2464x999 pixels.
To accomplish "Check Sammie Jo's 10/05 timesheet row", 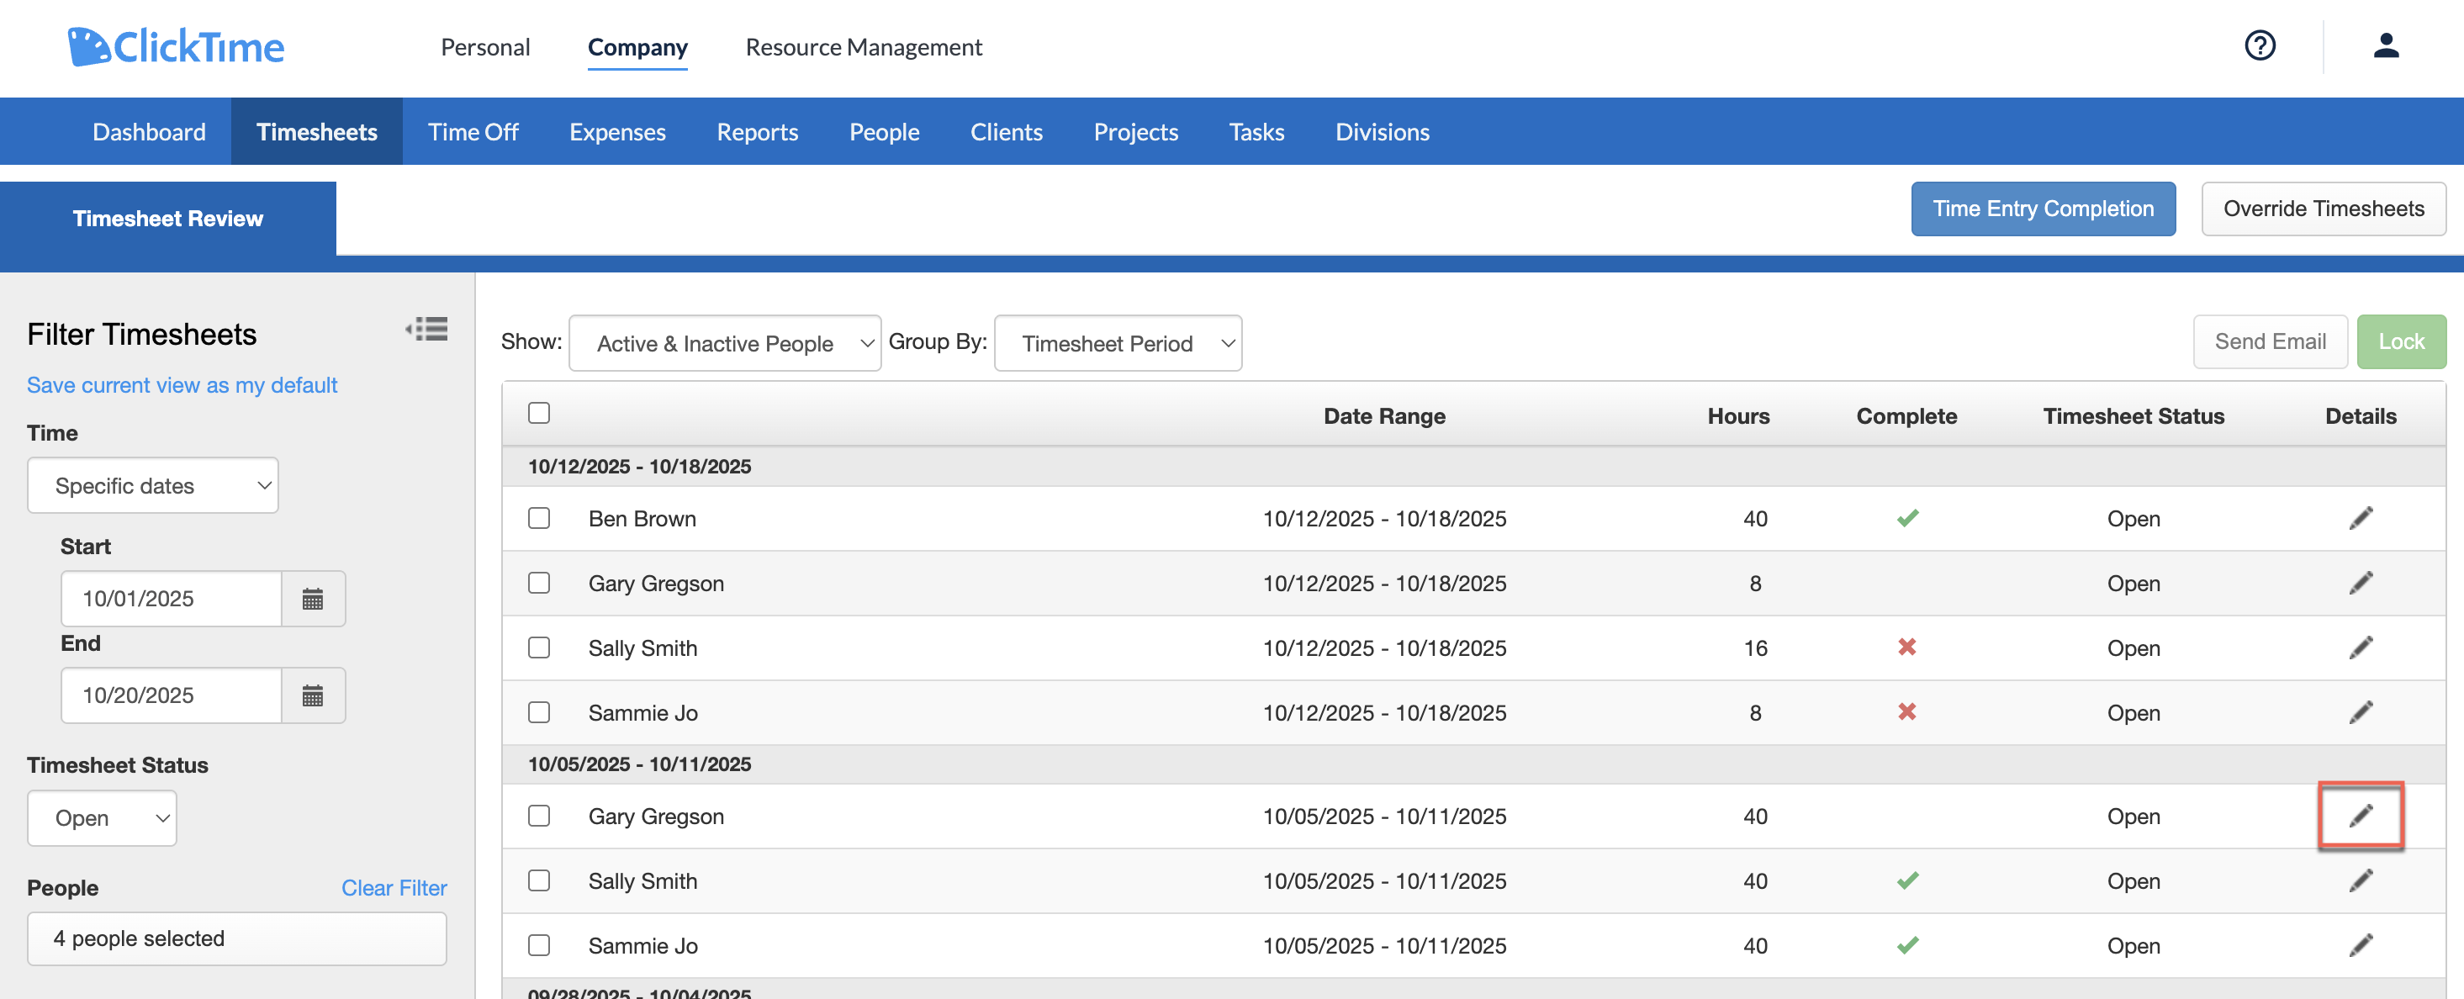I will click(540, 945).
